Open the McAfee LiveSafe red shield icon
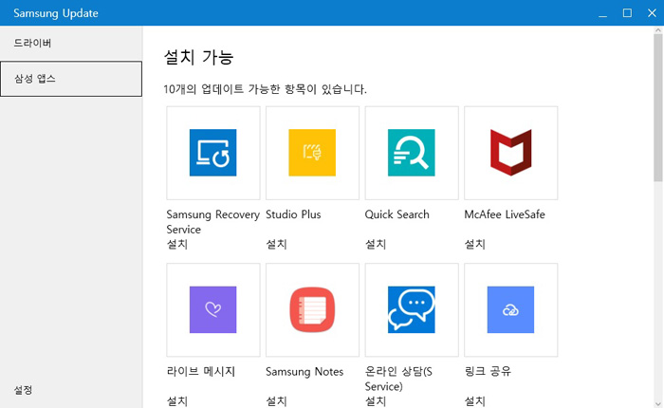Image resolution: width=664 pixels, height=408 pixels. tap(510, 153)
